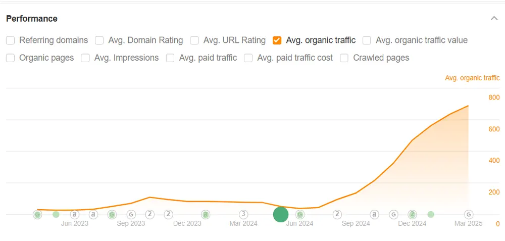Click the Google update marker above Mar 2025
The height and width of the screenshot is (241, 505).
click(469, 214)
